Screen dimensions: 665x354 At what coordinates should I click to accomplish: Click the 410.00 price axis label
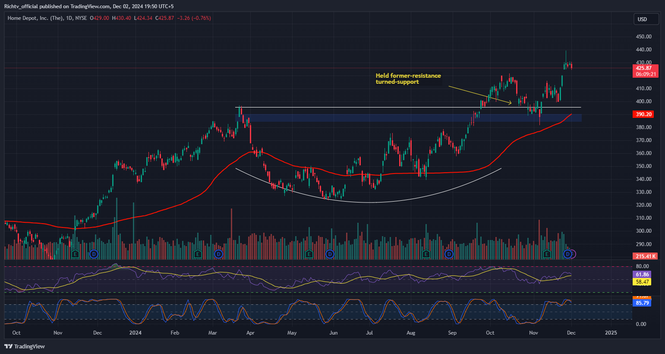tap(643, 88)
